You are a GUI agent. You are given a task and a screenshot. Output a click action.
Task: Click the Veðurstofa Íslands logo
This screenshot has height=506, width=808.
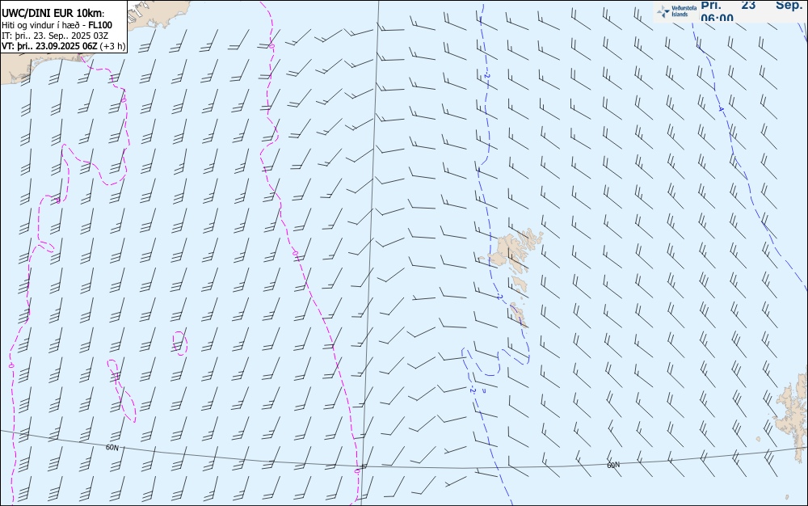676,11
